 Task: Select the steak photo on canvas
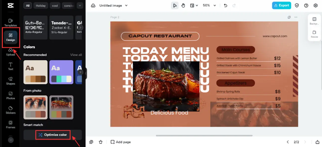(x=166, y=86)
